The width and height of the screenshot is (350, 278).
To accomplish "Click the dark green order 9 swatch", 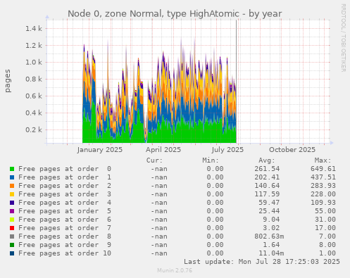I will (x=12, y=245).
